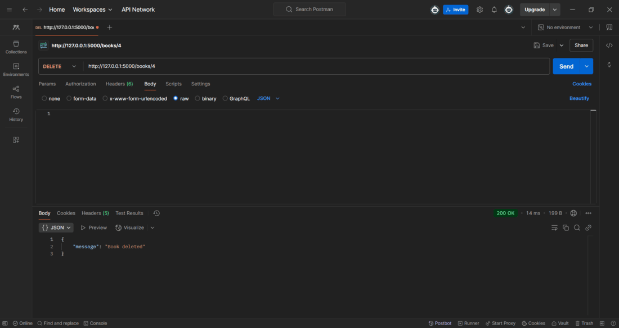Expand the JSON response format dropdown
619x328 pixels.
coord(56,228)
